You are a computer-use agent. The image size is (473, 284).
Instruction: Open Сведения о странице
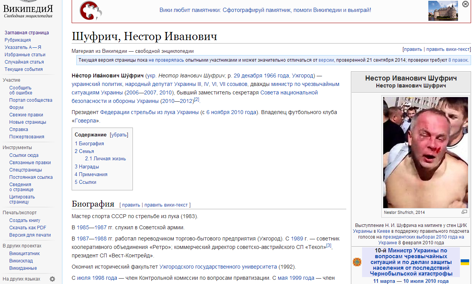(21, 187)
